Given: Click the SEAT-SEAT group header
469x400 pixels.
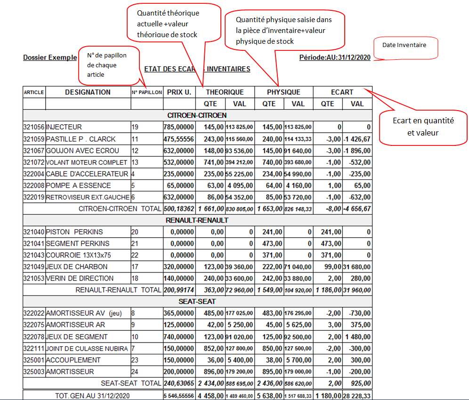Looking at the screenshot, I should tap(197, 301).
